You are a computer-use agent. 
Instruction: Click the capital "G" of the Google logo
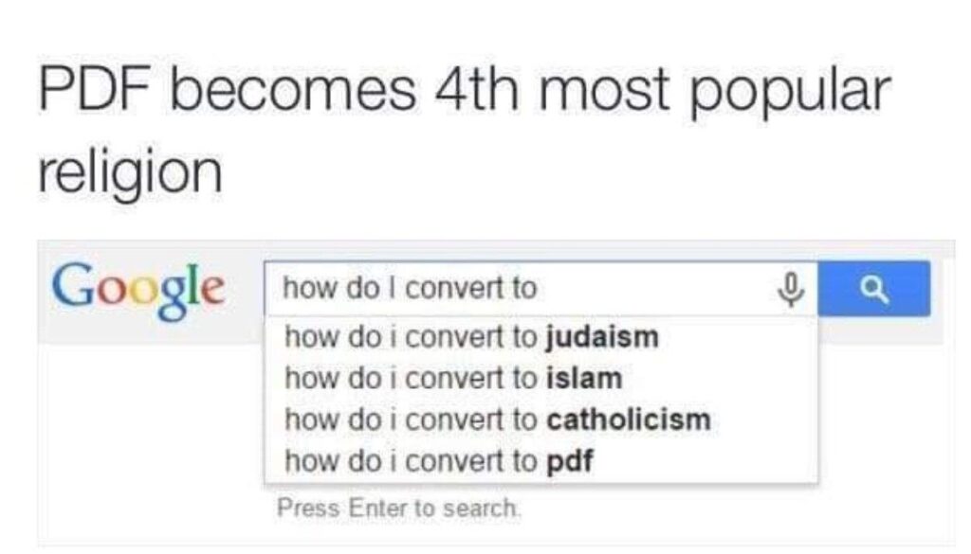point(75,283)
